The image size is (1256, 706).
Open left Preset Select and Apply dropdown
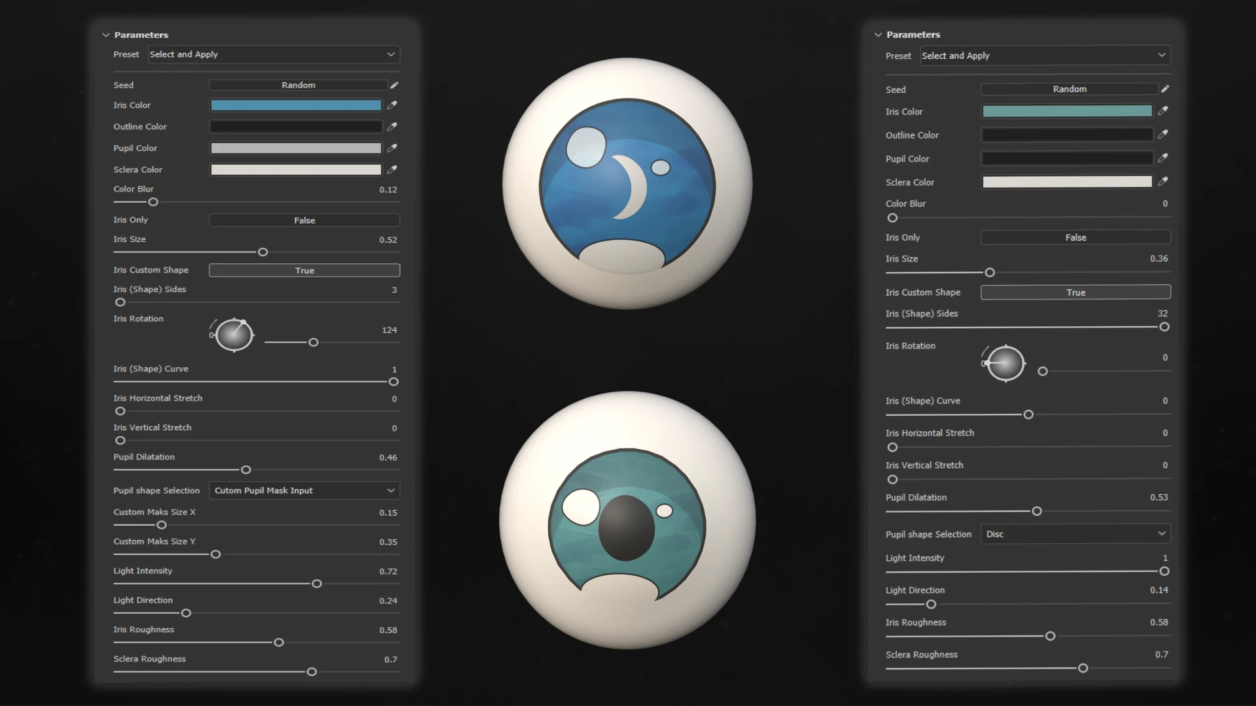tap(273, 54)
